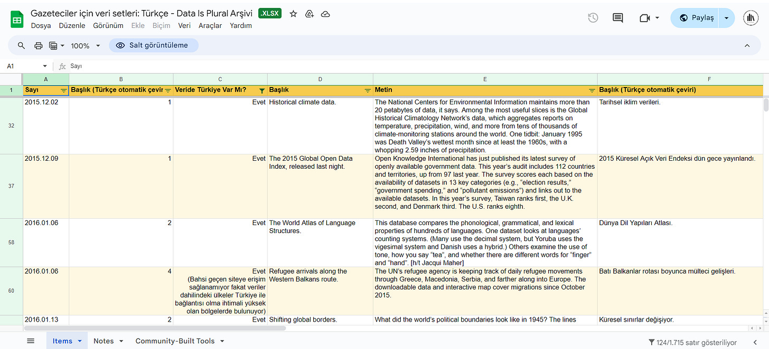Image resolution: width=769 pixels, height=349 pixels.
Task: Select row 37 header
Action: click(11, 186)
